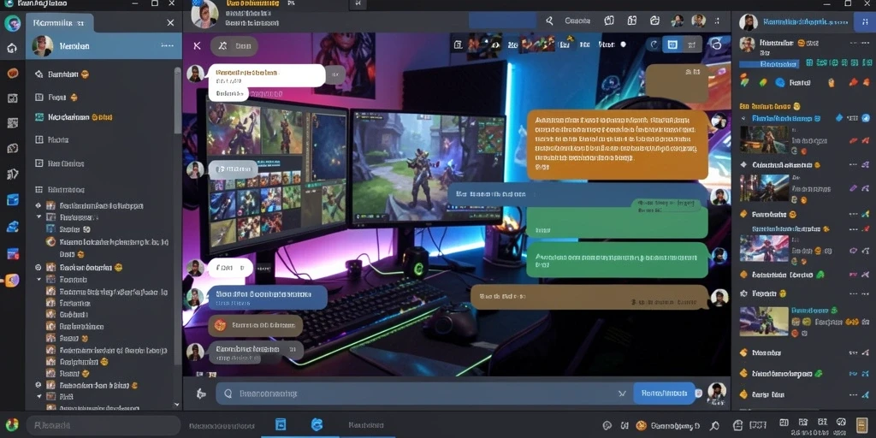Open the avatar at the top of the right panel
Image resolution: width=876 pixels, height=438 pixels.
tap(749, 22)
